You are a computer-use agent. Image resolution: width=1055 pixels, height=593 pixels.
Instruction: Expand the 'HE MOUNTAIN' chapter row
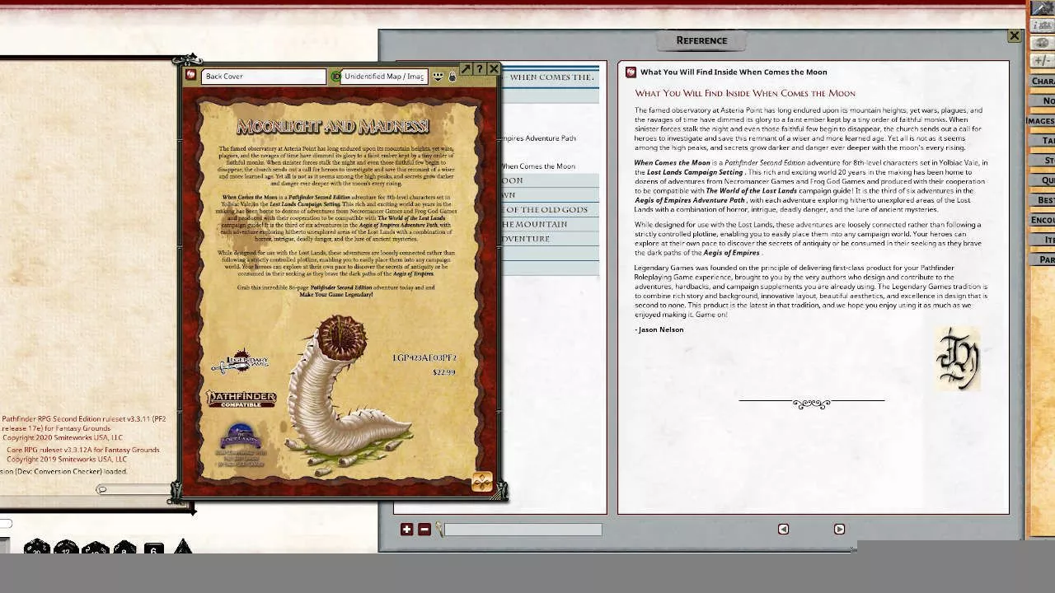[x=550, y=224]
